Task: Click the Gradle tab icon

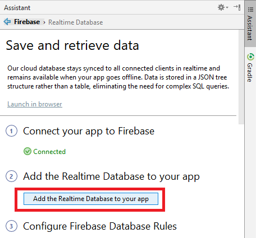Action: (x=250, y=57)
